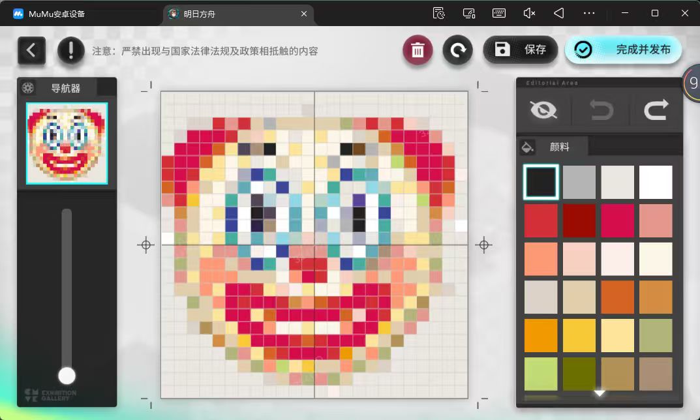Click the navigator zoom slider handle
The image size is (700, 420).
click(x=67, y=376)
